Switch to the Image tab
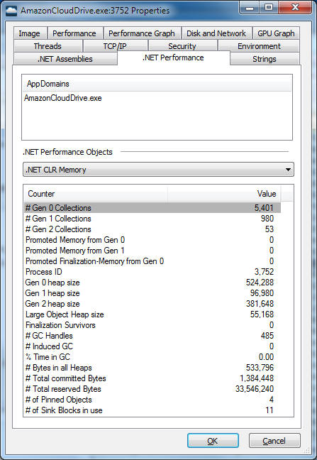The width and height of the screenshot is (317, 460). pyautogui.click(x=30, y=33)
